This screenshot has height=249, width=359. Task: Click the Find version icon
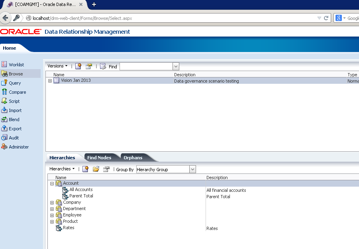[103, 66]
